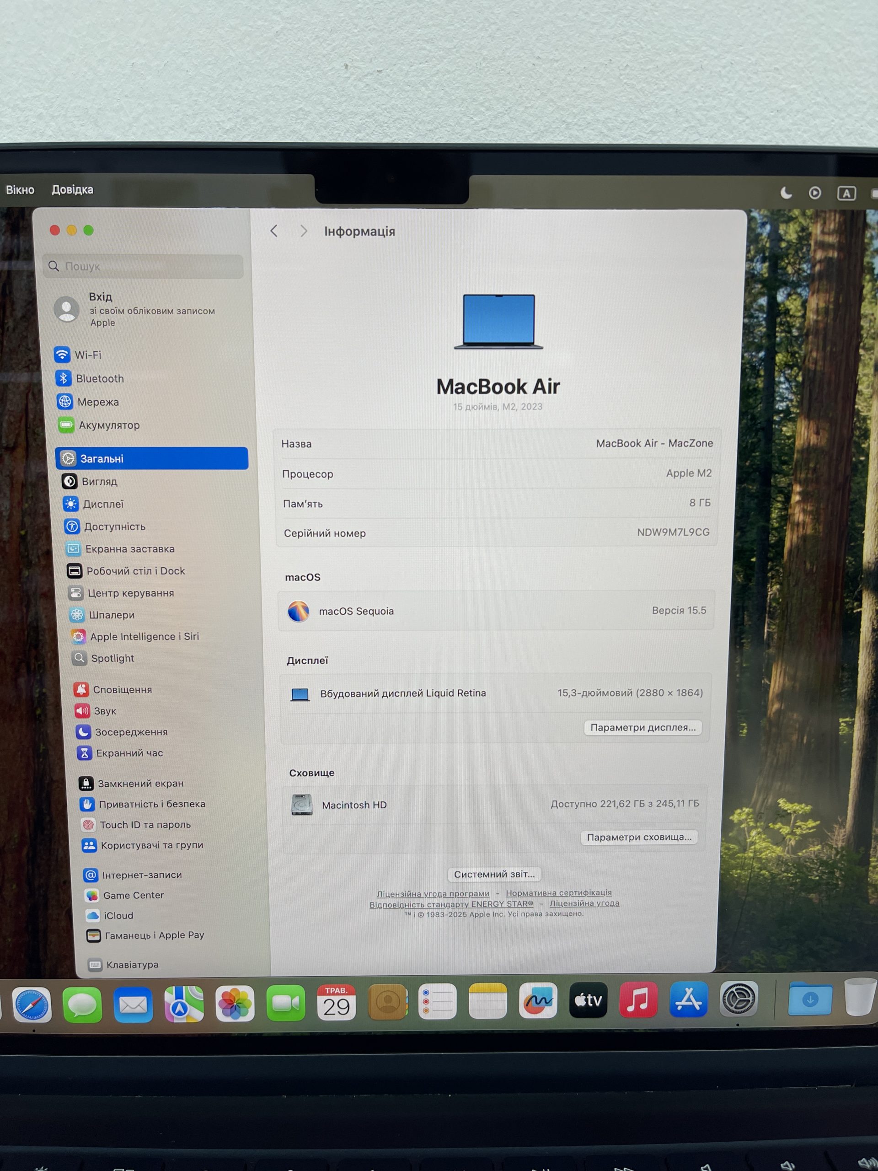Open iCloud settings in sidebar
The width and height of the screenshot is (878, 1171).
tap(110, 915)
